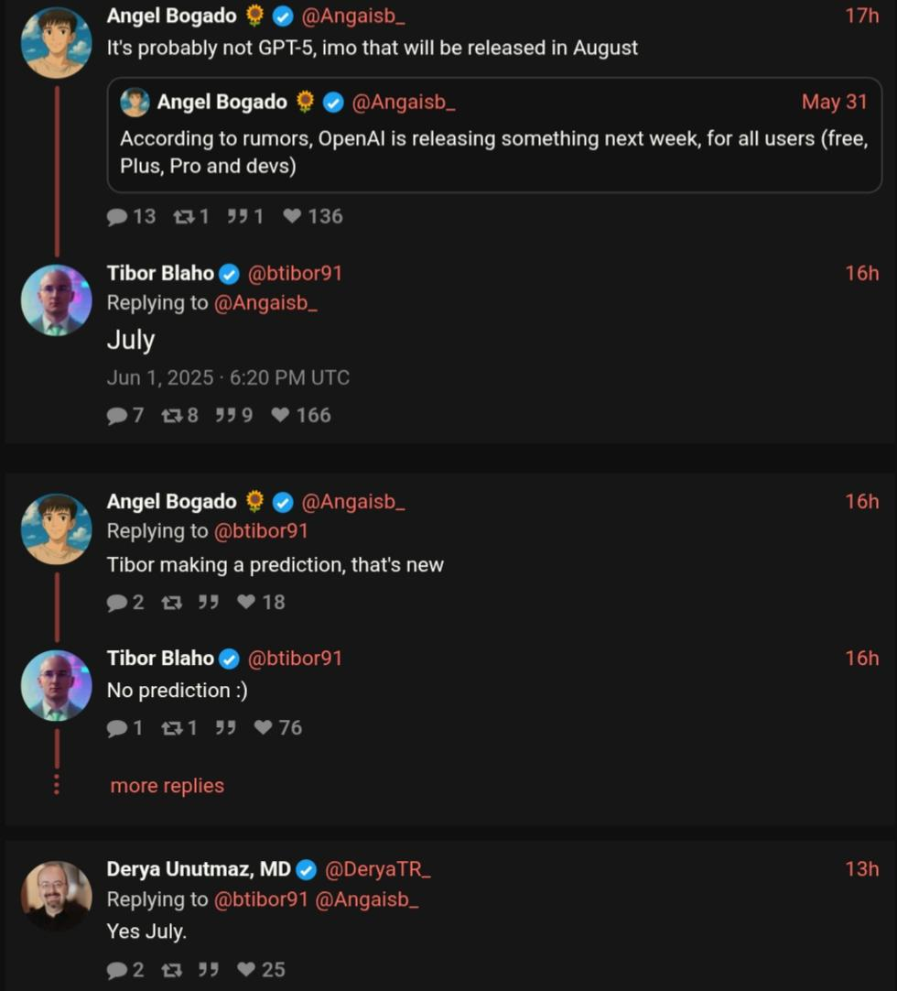Click "Replying to @Angaisb_" mention link
897x991 pixels.
[x=265, y=303]
